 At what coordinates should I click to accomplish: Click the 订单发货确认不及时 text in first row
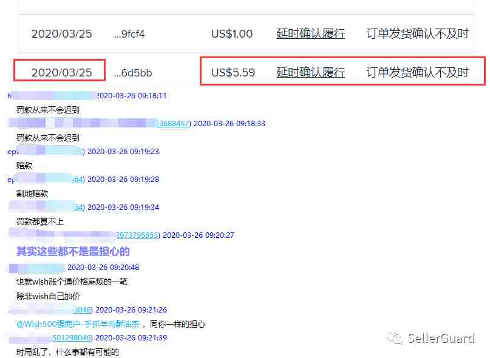click(x=418, y=33)
